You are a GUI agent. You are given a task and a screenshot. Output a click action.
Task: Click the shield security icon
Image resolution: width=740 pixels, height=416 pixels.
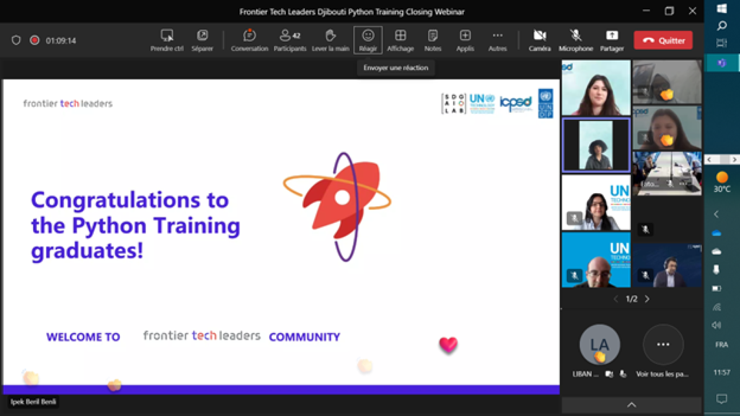tap(16, 40)
